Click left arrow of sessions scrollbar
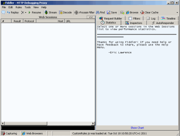 [3, 123]
